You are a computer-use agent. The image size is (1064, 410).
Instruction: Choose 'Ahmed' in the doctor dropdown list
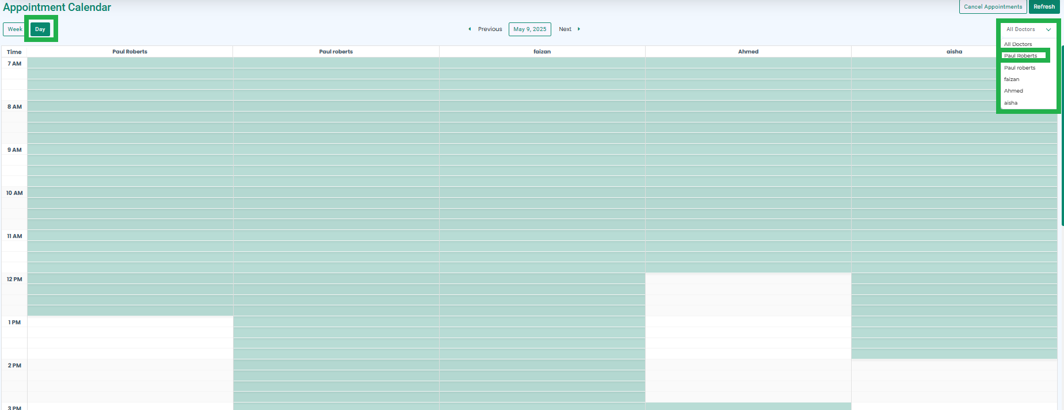click(x=1013, y=91)
